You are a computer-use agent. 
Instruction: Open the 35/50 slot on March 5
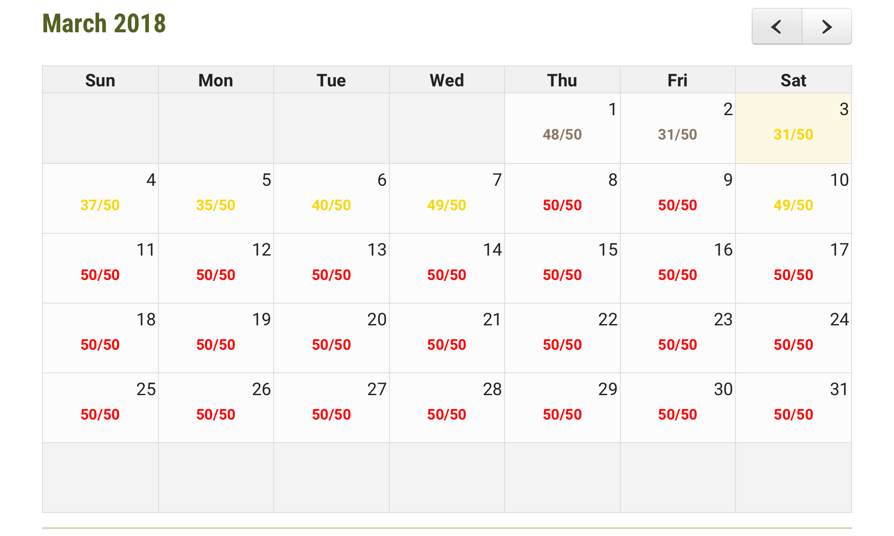tap(216, 205)
